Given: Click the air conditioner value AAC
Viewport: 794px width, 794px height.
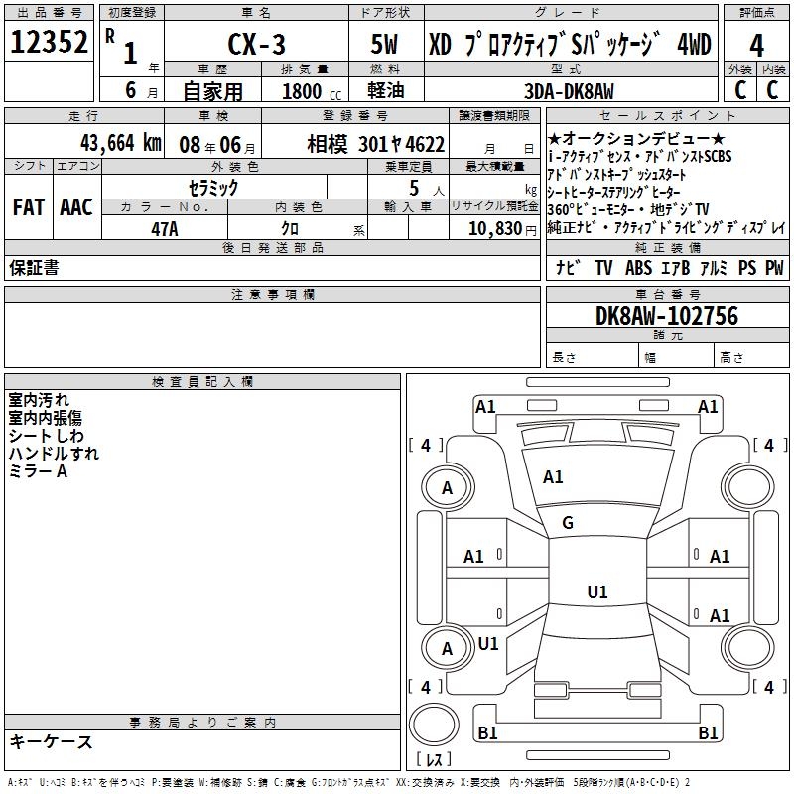Looking at the screenshot, I should click(x=76, y=206).
